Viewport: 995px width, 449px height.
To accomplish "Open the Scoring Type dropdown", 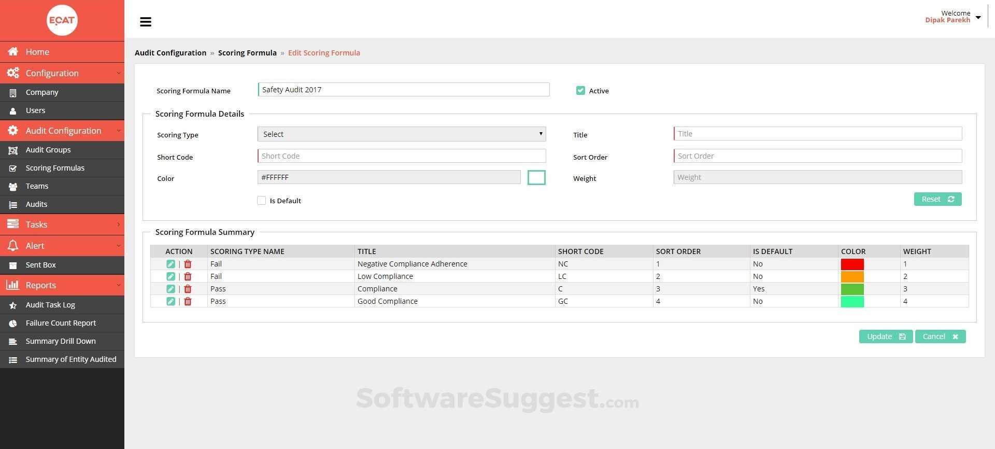I will click(x=402, y=134).
